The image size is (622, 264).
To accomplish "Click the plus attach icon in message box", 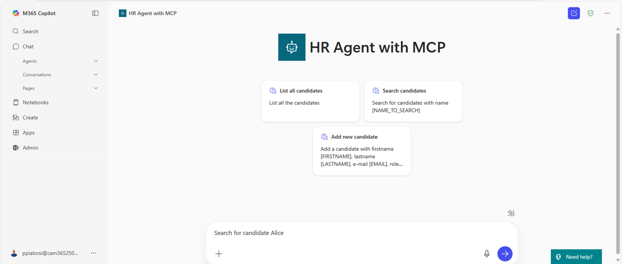I will pos(219,254).
